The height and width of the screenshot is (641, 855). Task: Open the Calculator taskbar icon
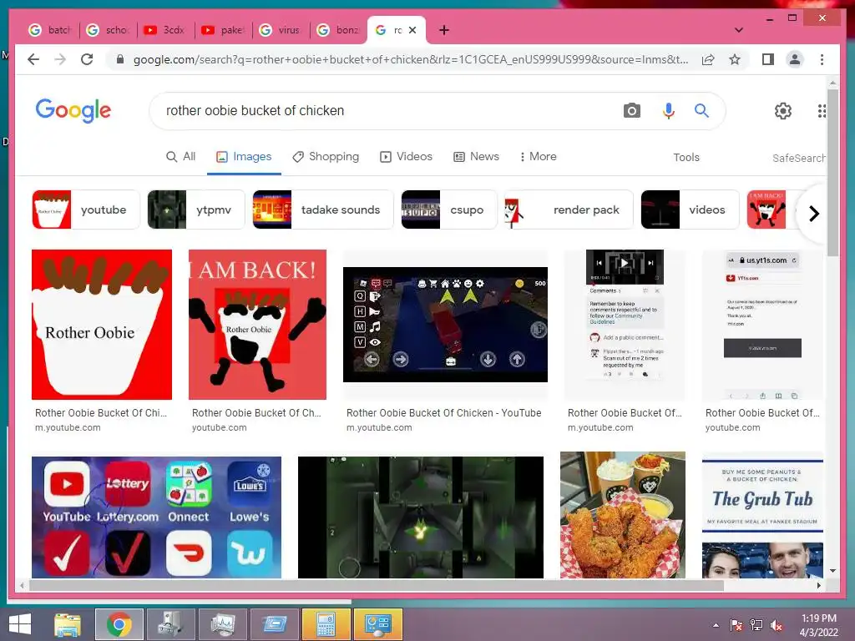(x=326, y=624)
